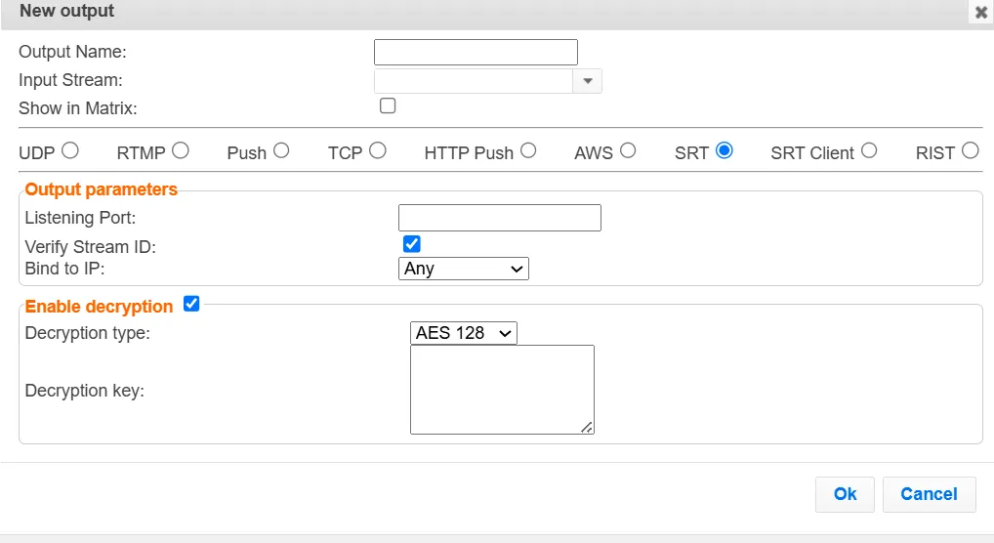
Task: Select the UDP radio button
Action: [70, 151]
